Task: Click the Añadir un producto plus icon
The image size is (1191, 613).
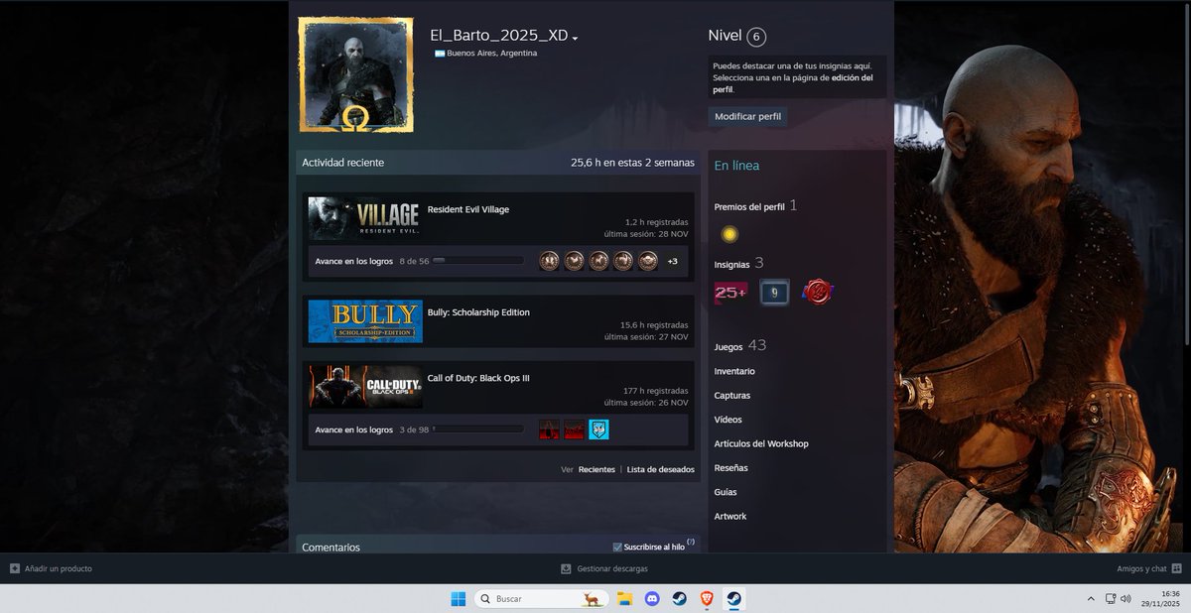Action: click(15, 568)
